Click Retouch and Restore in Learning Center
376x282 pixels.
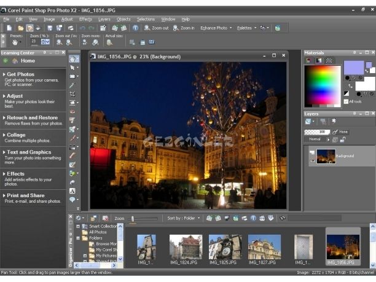point(32,117)
